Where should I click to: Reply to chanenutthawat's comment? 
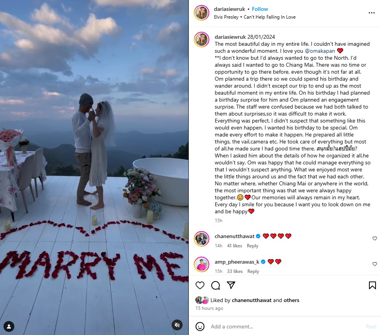tap(252, 246)
